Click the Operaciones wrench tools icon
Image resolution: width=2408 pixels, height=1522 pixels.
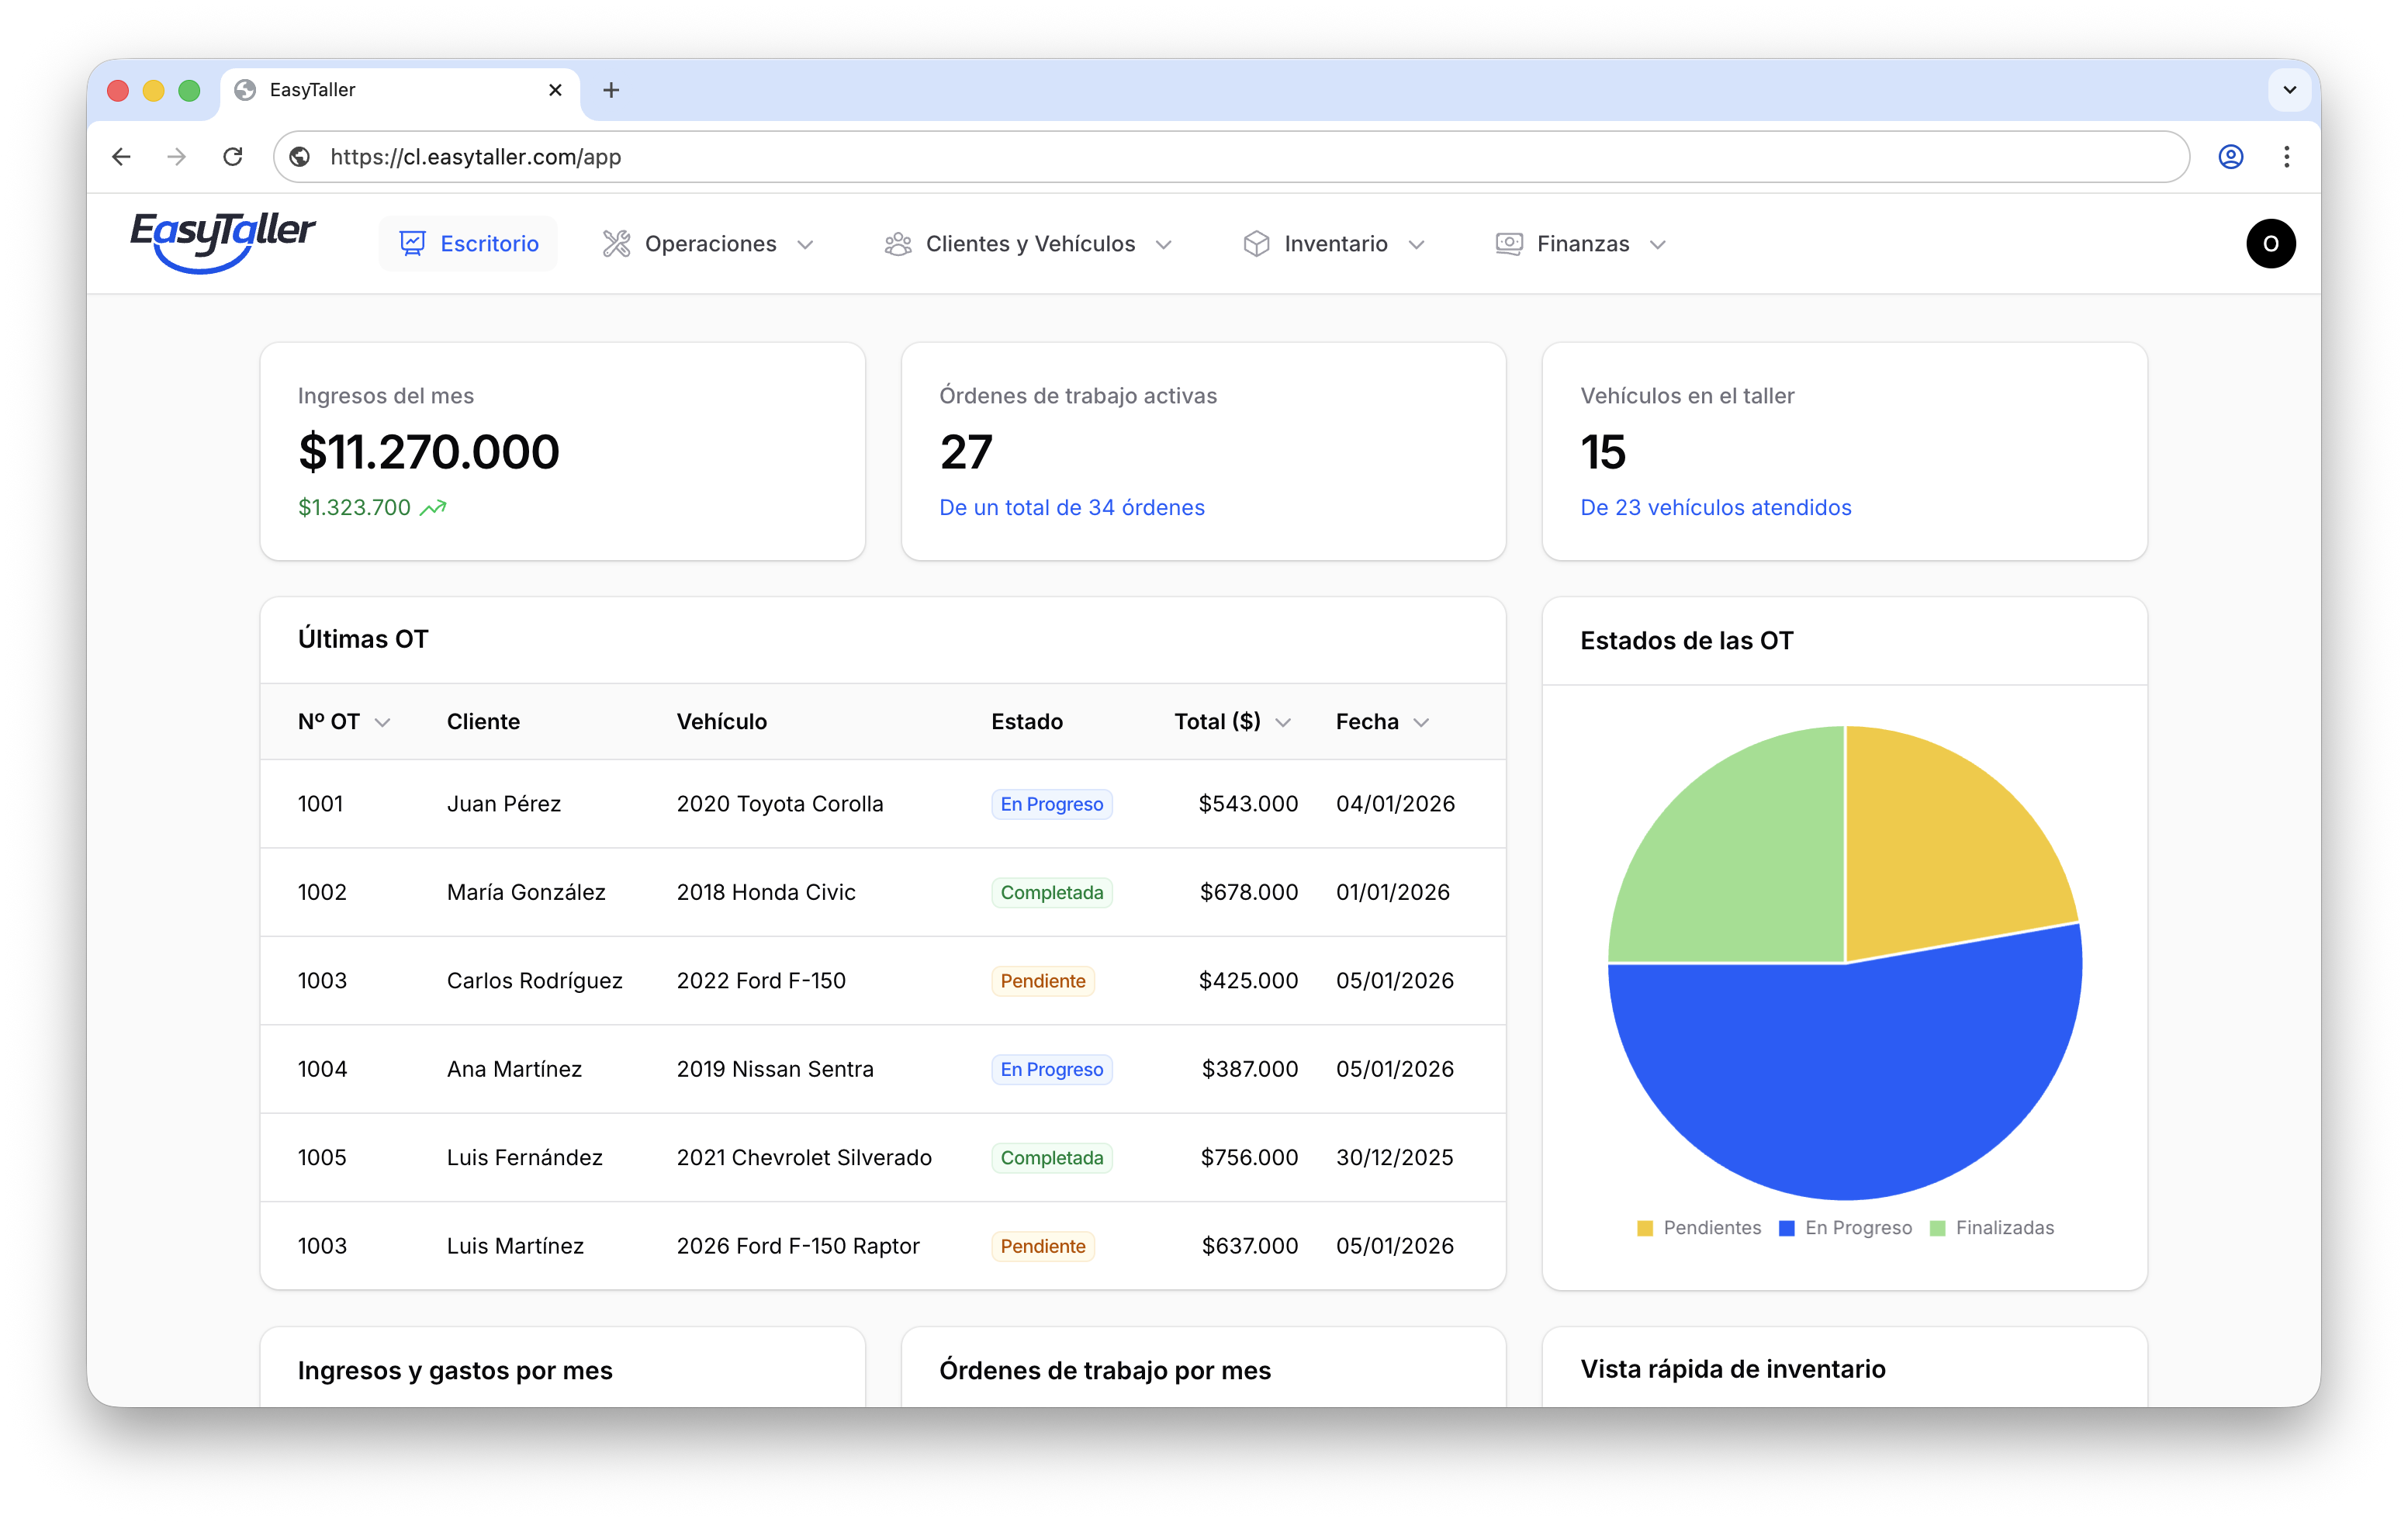pos(616,243)
